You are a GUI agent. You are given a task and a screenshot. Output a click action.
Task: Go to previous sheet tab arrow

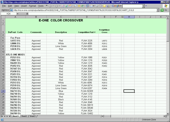pyautogui.click(x=5, y=116)
